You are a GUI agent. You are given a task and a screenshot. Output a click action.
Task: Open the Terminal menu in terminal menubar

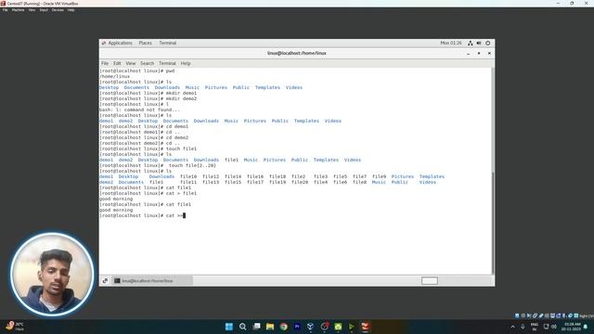pyautogui.click(x=167, y=63)
